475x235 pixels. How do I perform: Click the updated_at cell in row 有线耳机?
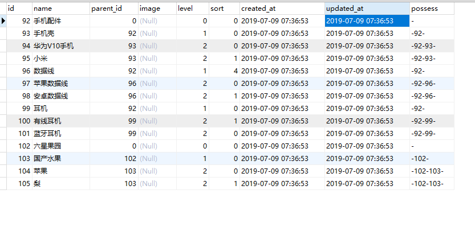tap(367, 121)
